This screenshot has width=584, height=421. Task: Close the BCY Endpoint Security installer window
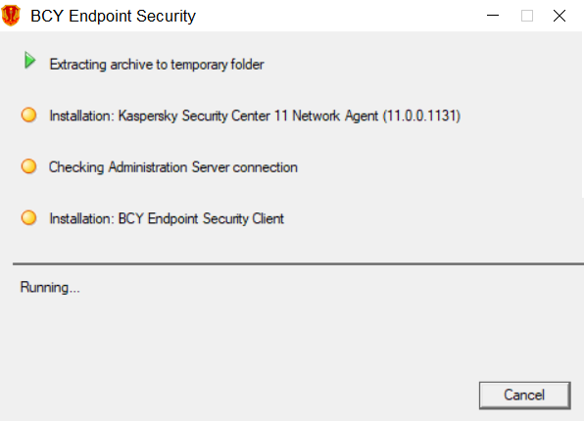560,16
